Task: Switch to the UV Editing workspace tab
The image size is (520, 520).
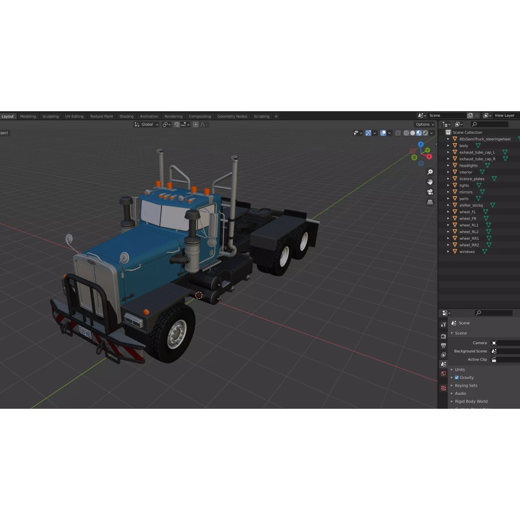Action: click(74, 117)
